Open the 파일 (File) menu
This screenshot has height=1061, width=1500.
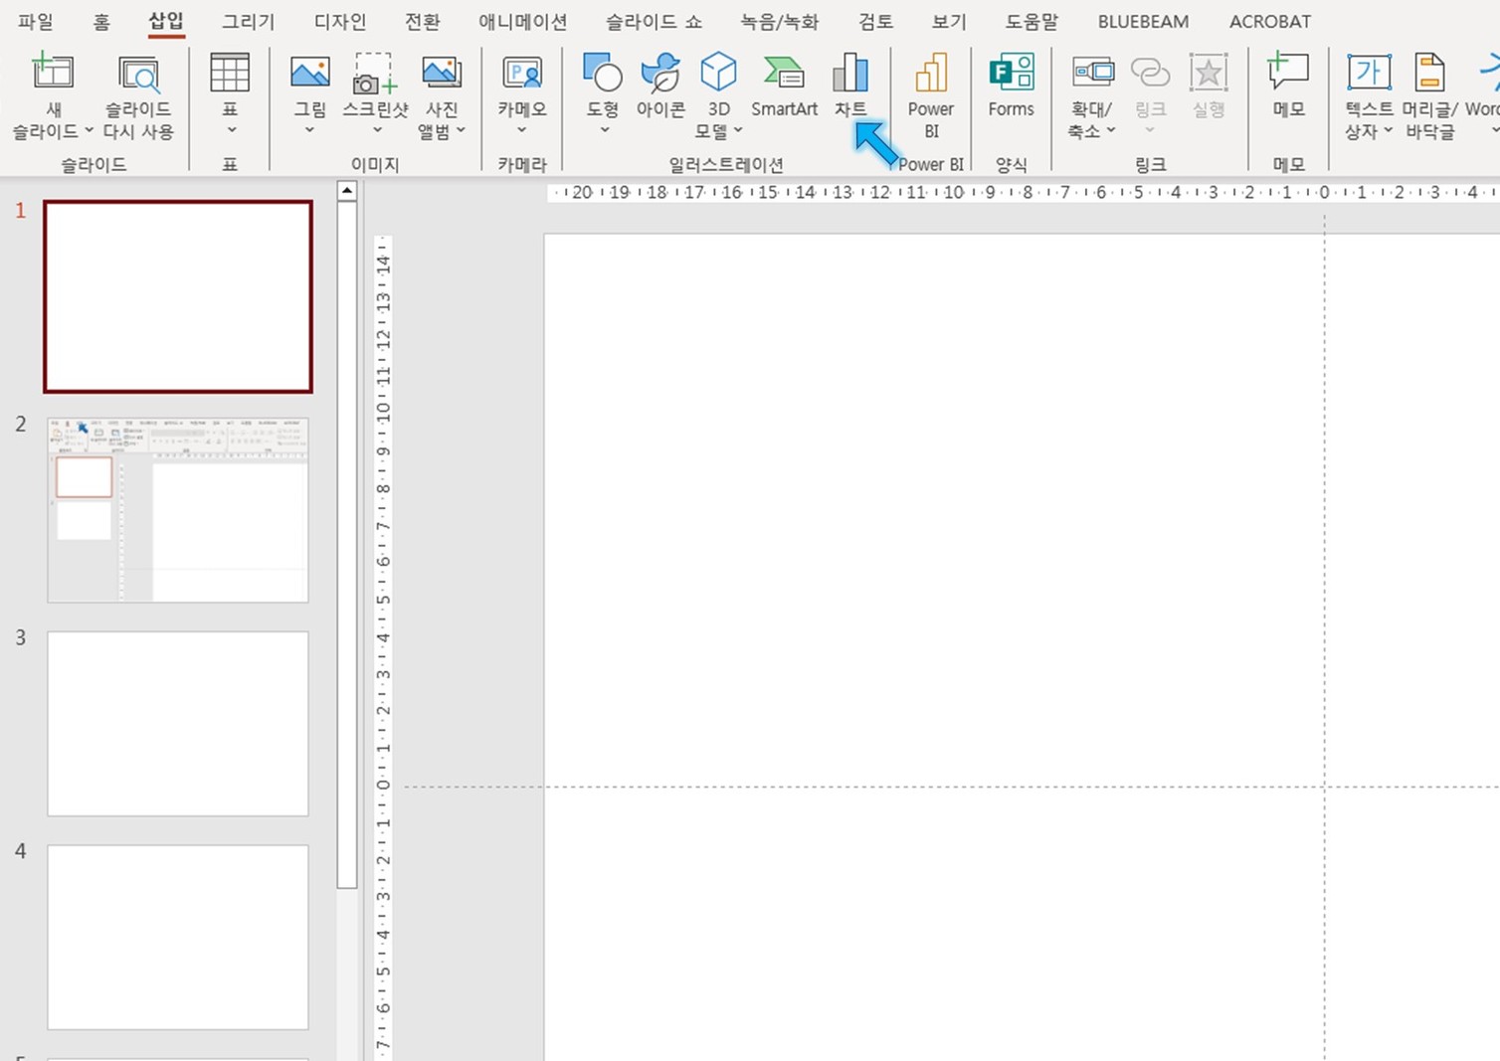pyautogui.click(x=36, y=22)
